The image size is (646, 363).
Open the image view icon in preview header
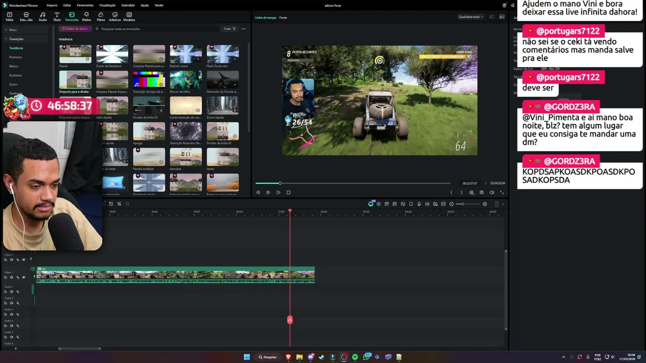[502, 17]
